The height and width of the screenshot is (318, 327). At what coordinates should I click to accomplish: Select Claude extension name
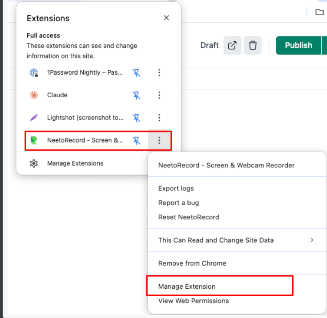pyautogui.click(x=57, y=95)
